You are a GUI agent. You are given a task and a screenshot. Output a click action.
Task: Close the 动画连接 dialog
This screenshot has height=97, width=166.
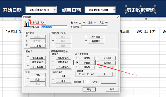tap(117, 17)
